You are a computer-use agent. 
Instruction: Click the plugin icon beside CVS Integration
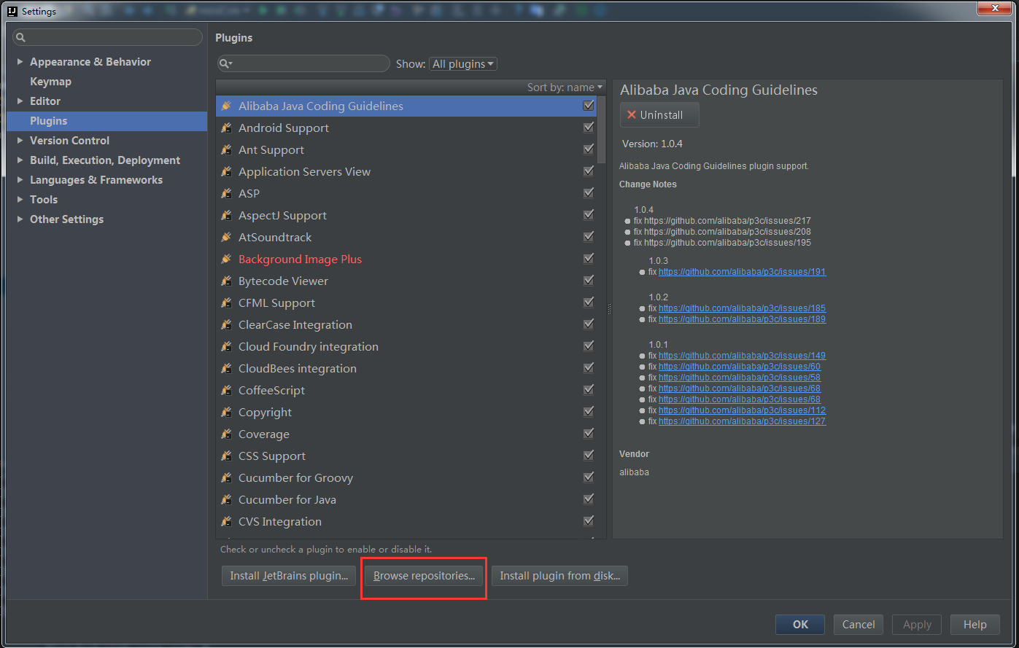tap(226, 521)
